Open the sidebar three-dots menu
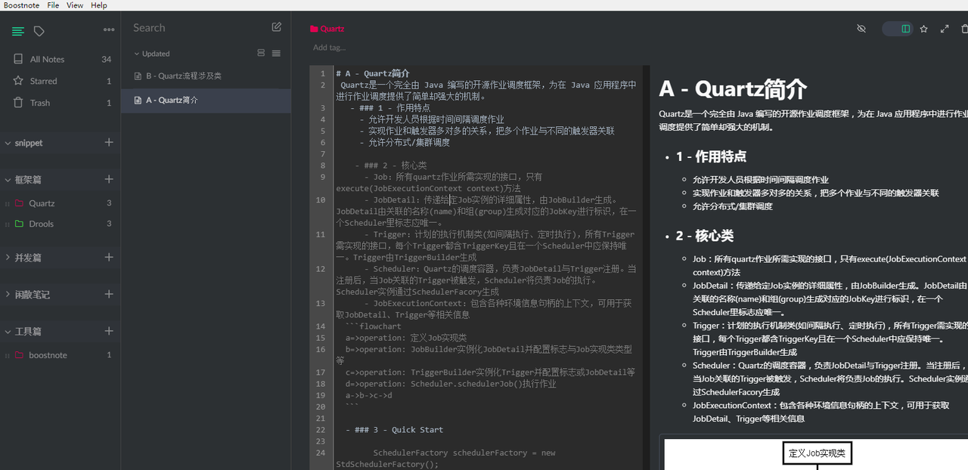Viewport: 968px width, 470px height. click(109, 30)
